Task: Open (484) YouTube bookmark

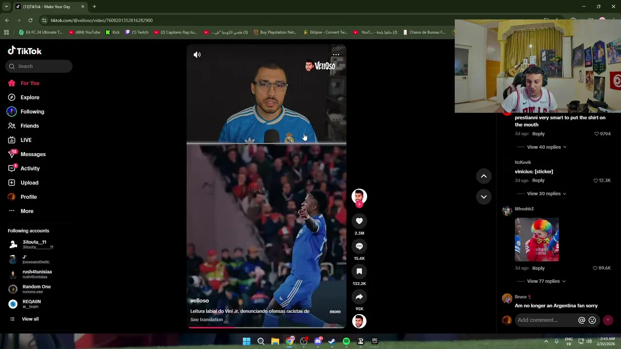Action: click(84, 32)
